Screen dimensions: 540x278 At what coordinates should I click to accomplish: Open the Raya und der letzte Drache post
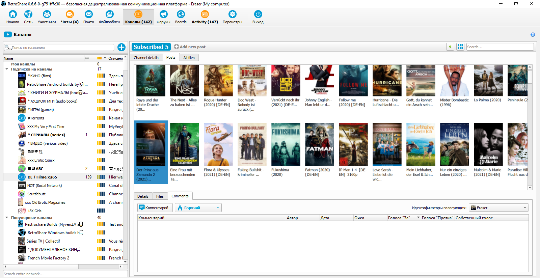click(x=151, y=88)
